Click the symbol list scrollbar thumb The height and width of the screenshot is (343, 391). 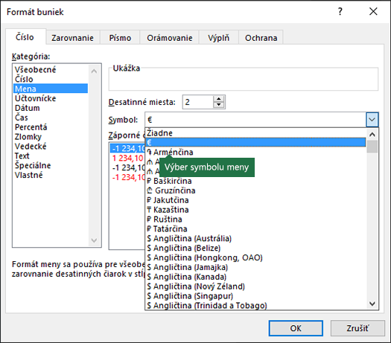tap(372, 147)
